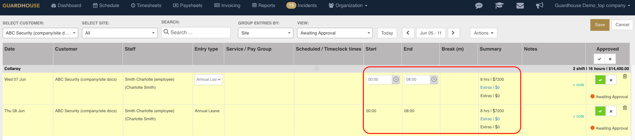Open the Organization menu
Screen dimensions: 635x140
click(348, 5)
